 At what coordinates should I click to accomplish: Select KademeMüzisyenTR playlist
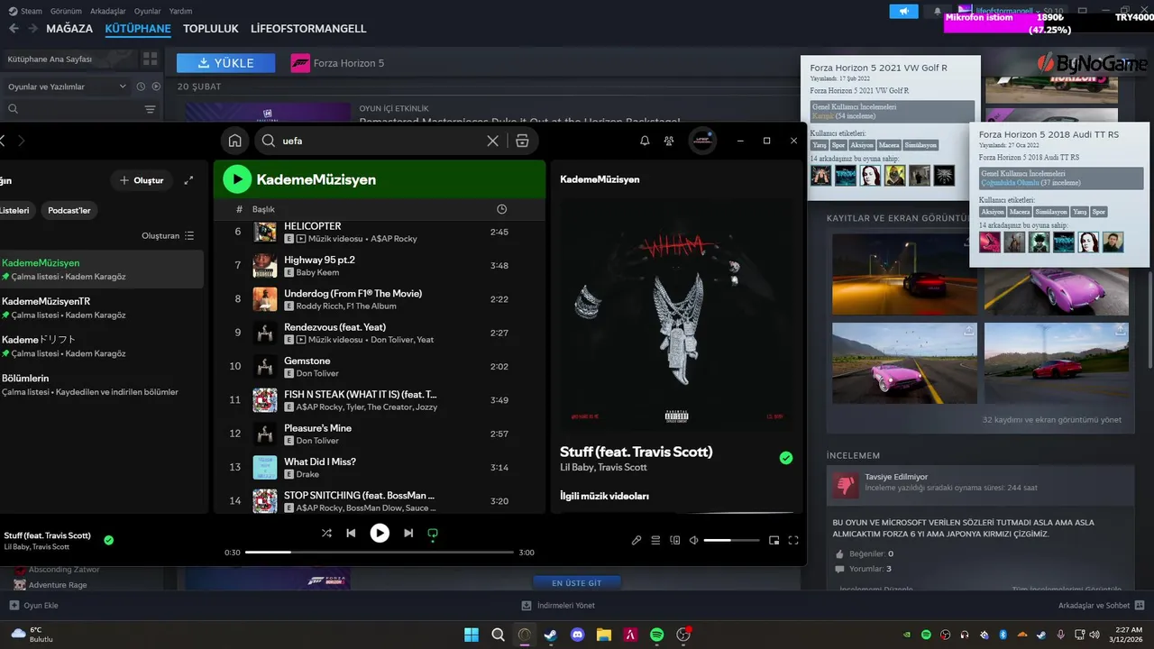[101, 307]
